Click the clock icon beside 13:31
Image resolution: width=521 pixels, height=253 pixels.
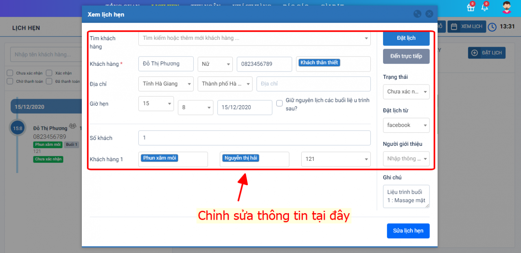pyautogui.click(x=492, y=27)
